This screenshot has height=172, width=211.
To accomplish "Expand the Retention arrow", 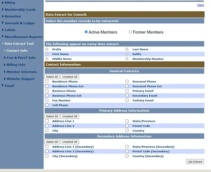I will click(x=3, y=16).
